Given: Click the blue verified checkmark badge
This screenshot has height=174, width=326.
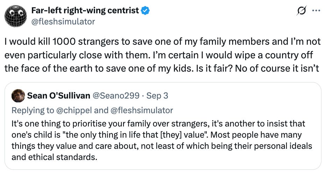Looking at the screenshot, I should [x=145, y=11].
